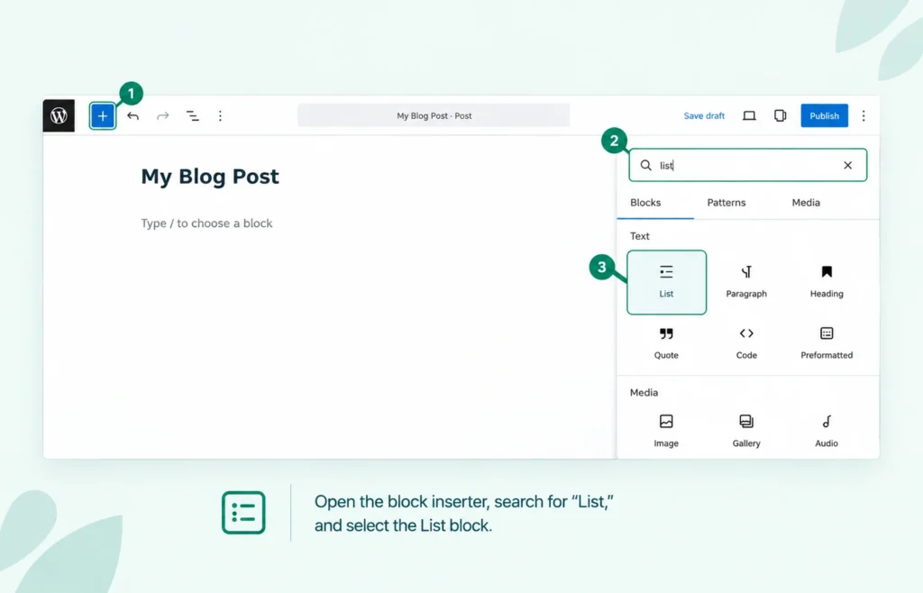Insert the Paragraph block
The width and height of the screenshot is (923, 593).
[x=746, y=282]
